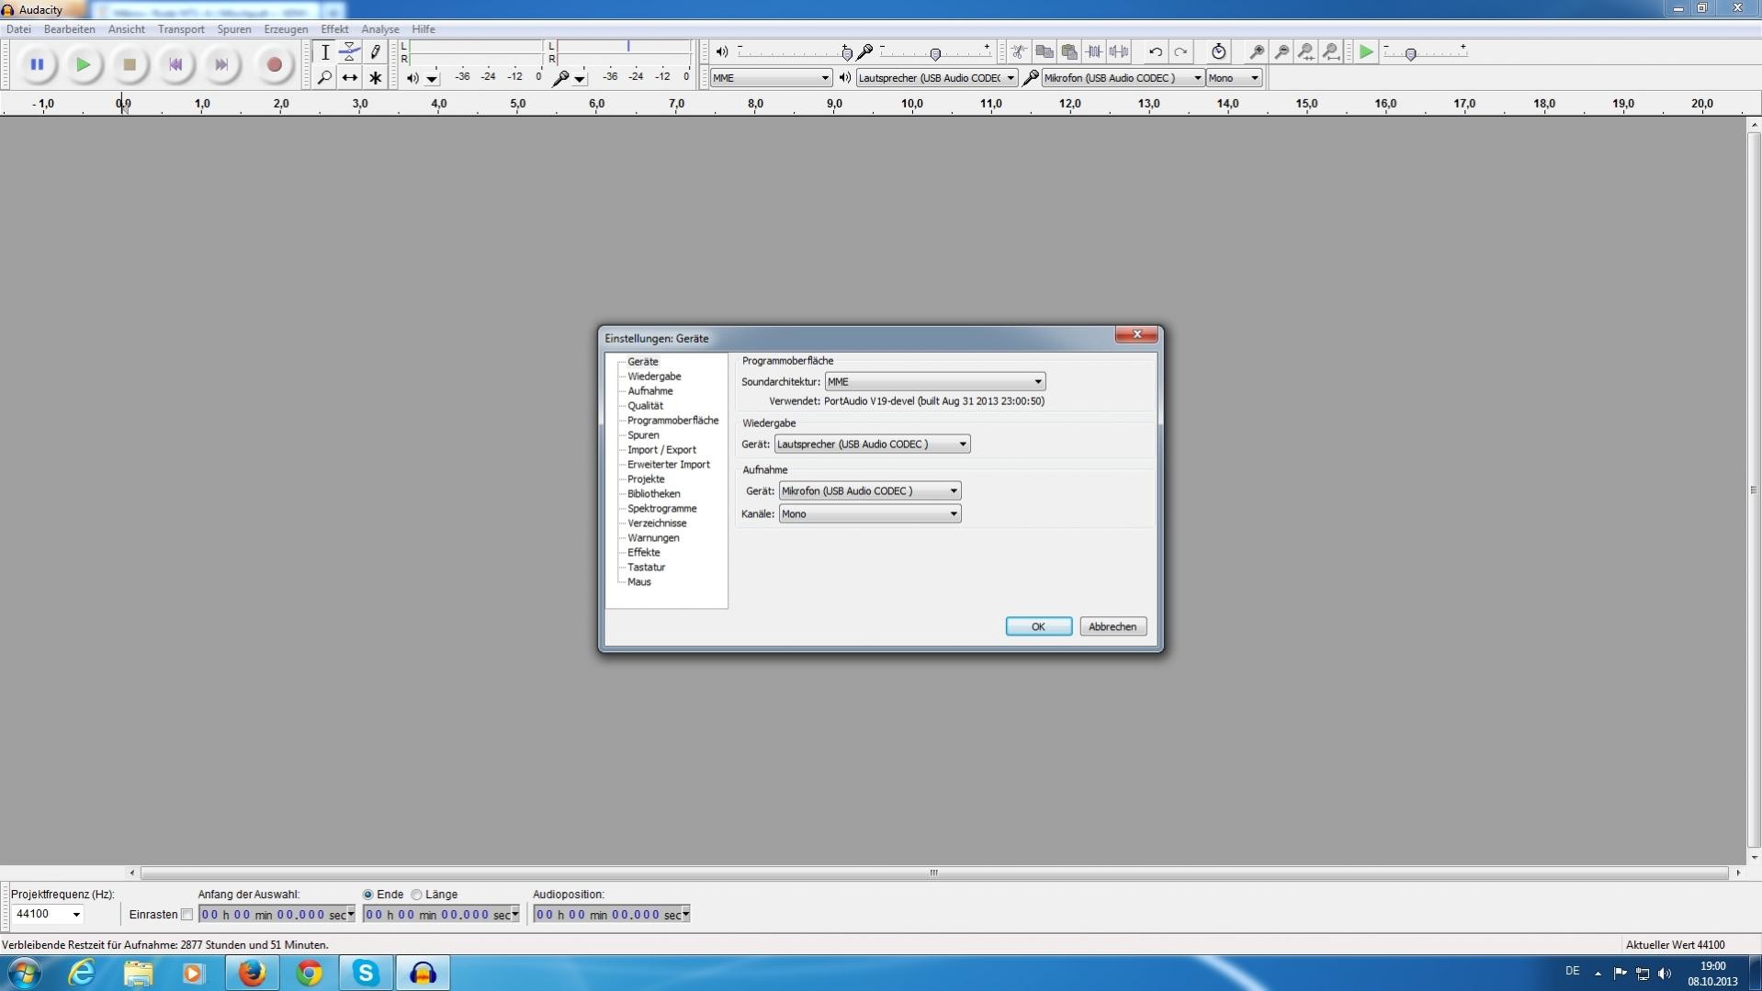
Task: Click the Pause transport button
Action: point(37,64)
